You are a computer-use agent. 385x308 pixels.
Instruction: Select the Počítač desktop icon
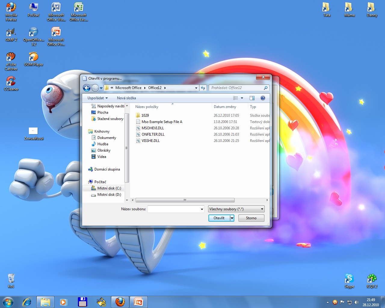pos(33,10)
